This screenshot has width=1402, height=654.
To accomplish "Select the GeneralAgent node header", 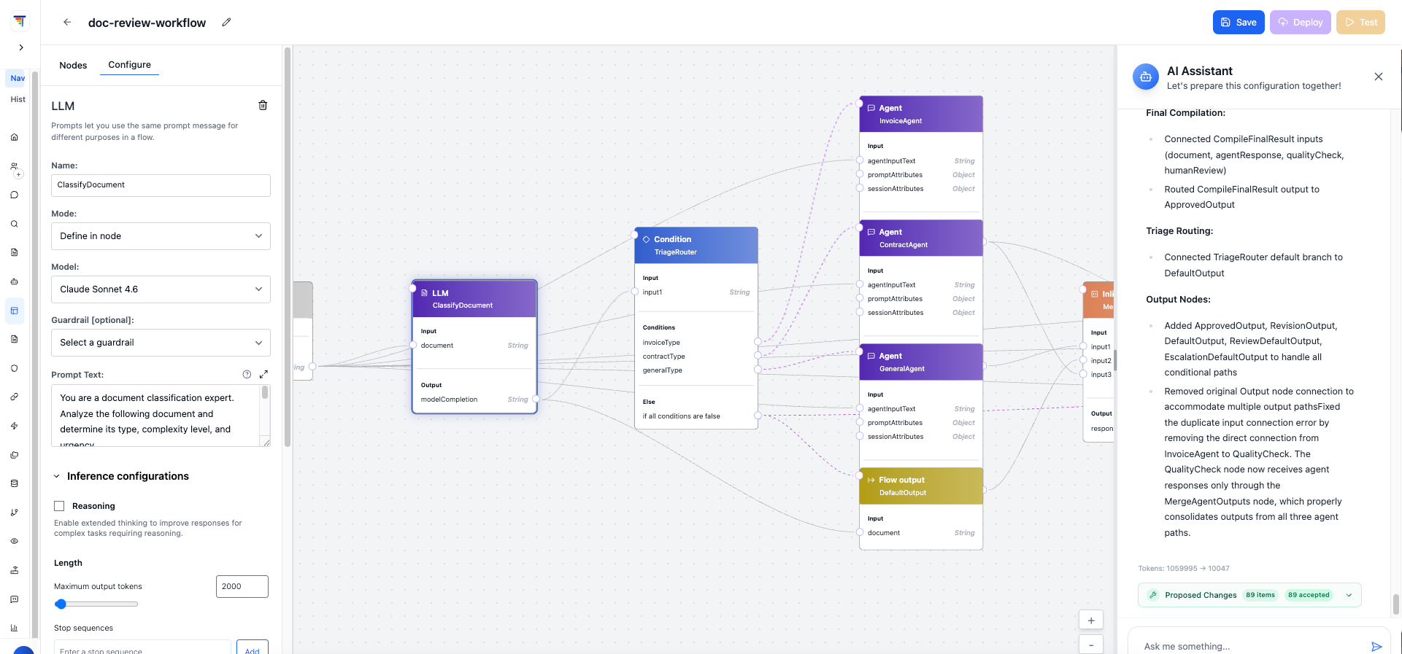I will click(x=921, y=362).
